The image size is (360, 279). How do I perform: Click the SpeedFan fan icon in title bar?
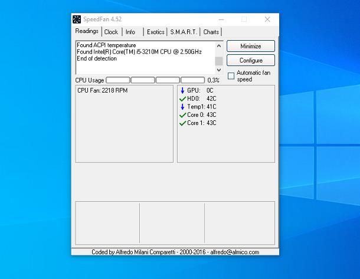(77, 19)
